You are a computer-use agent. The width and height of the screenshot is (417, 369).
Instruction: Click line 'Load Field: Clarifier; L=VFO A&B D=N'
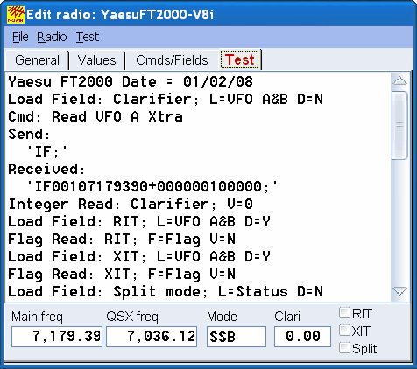[166, 100]
